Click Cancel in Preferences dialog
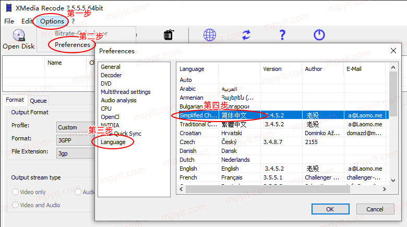 (375, 209)
